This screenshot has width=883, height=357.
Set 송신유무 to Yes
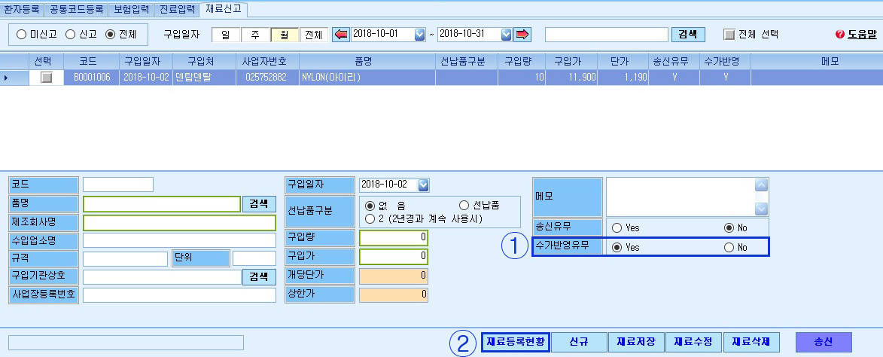[x=617, y=228]
